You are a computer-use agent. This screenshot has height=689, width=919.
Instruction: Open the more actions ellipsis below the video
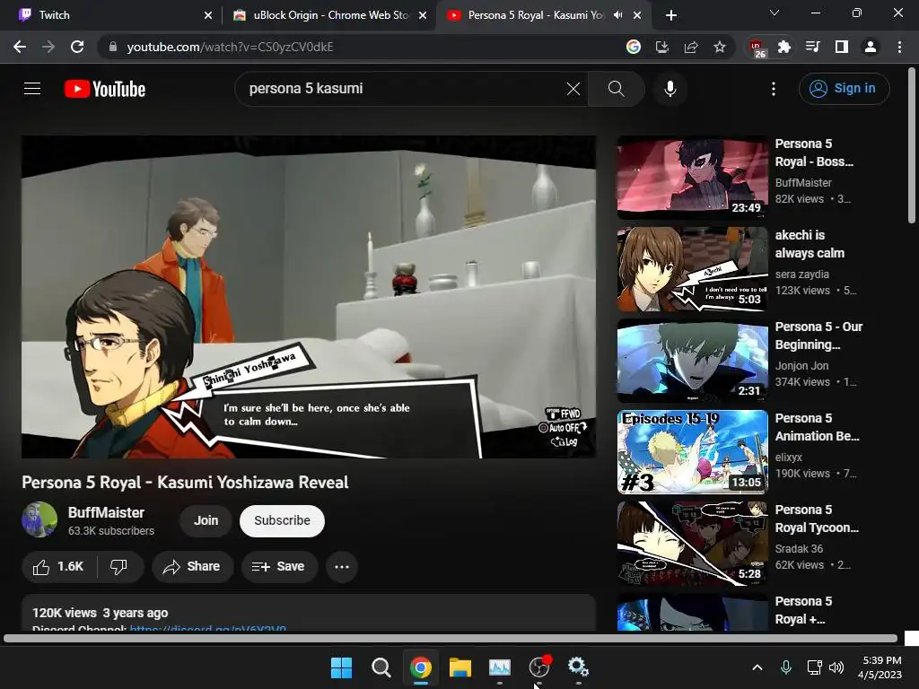342,567
